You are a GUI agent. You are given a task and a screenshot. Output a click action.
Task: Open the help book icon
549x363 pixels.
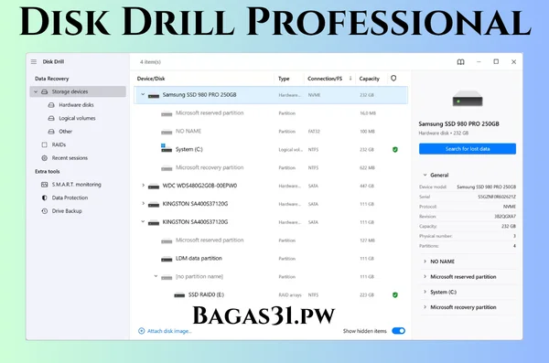coord(461,62)
